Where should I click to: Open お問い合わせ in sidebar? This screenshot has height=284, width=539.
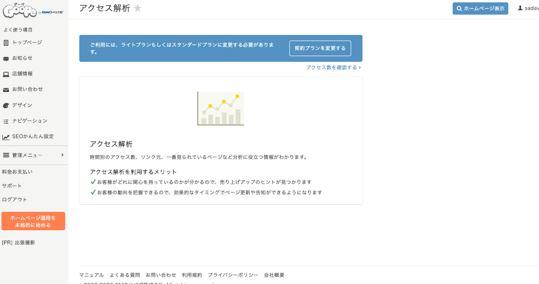[x=27, y=89]
